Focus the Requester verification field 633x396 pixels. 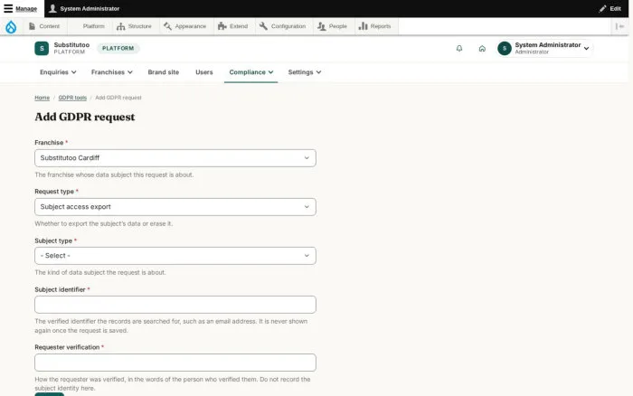[x=175, y=363]
